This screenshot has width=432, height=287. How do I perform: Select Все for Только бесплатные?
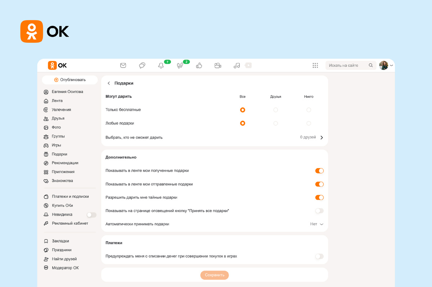(x=243, y=110)
